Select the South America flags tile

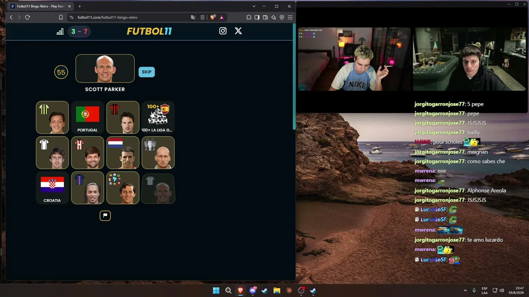pos(123,189)
